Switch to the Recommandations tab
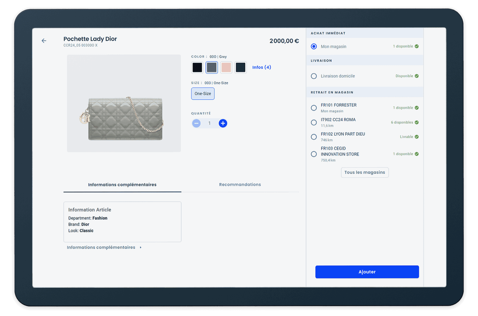Viewport: 478px width, 316px height. coord(240,185)
